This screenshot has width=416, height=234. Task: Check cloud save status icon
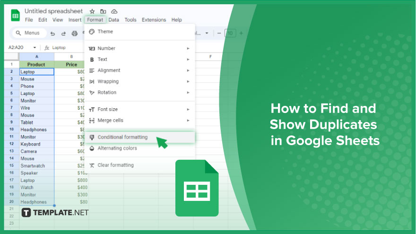pyautogui.click(x=114, y=11)
